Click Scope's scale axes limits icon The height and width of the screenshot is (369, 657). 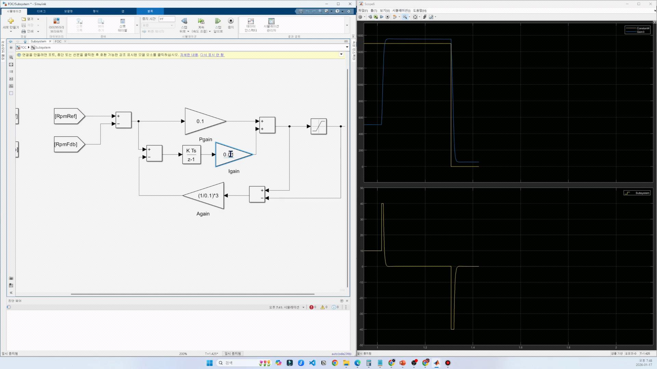[x=415, y=17]
